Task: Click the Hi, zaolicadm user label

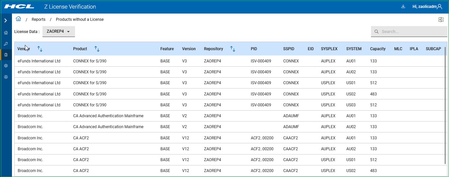Action: 424,7
